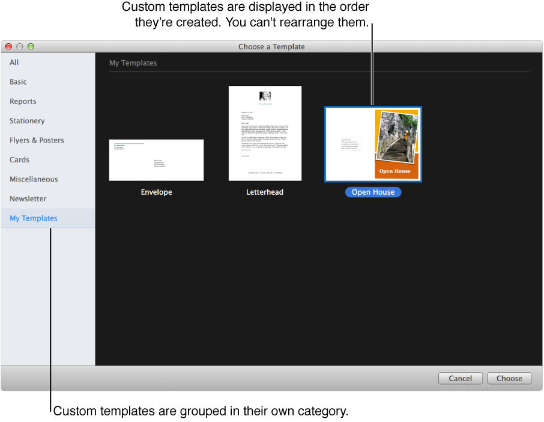The width and height of the screenshot is (544, 422).
Task: Close the Choose a Template window
Action: pos(8,46)
